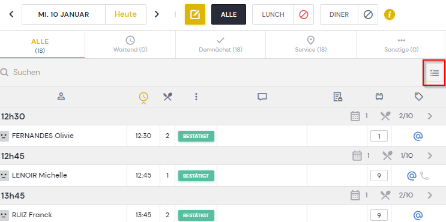Expand the 12h30 time slot chevron

tap(430, 116)
